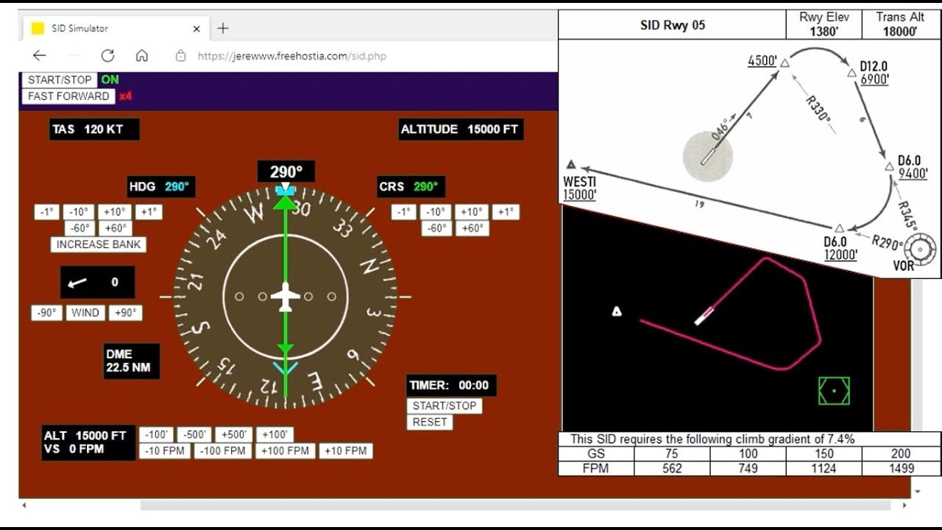Close the SID Simulator tab
The width and height of the screenshot is (942, 530).
click(x=196, y=29)
